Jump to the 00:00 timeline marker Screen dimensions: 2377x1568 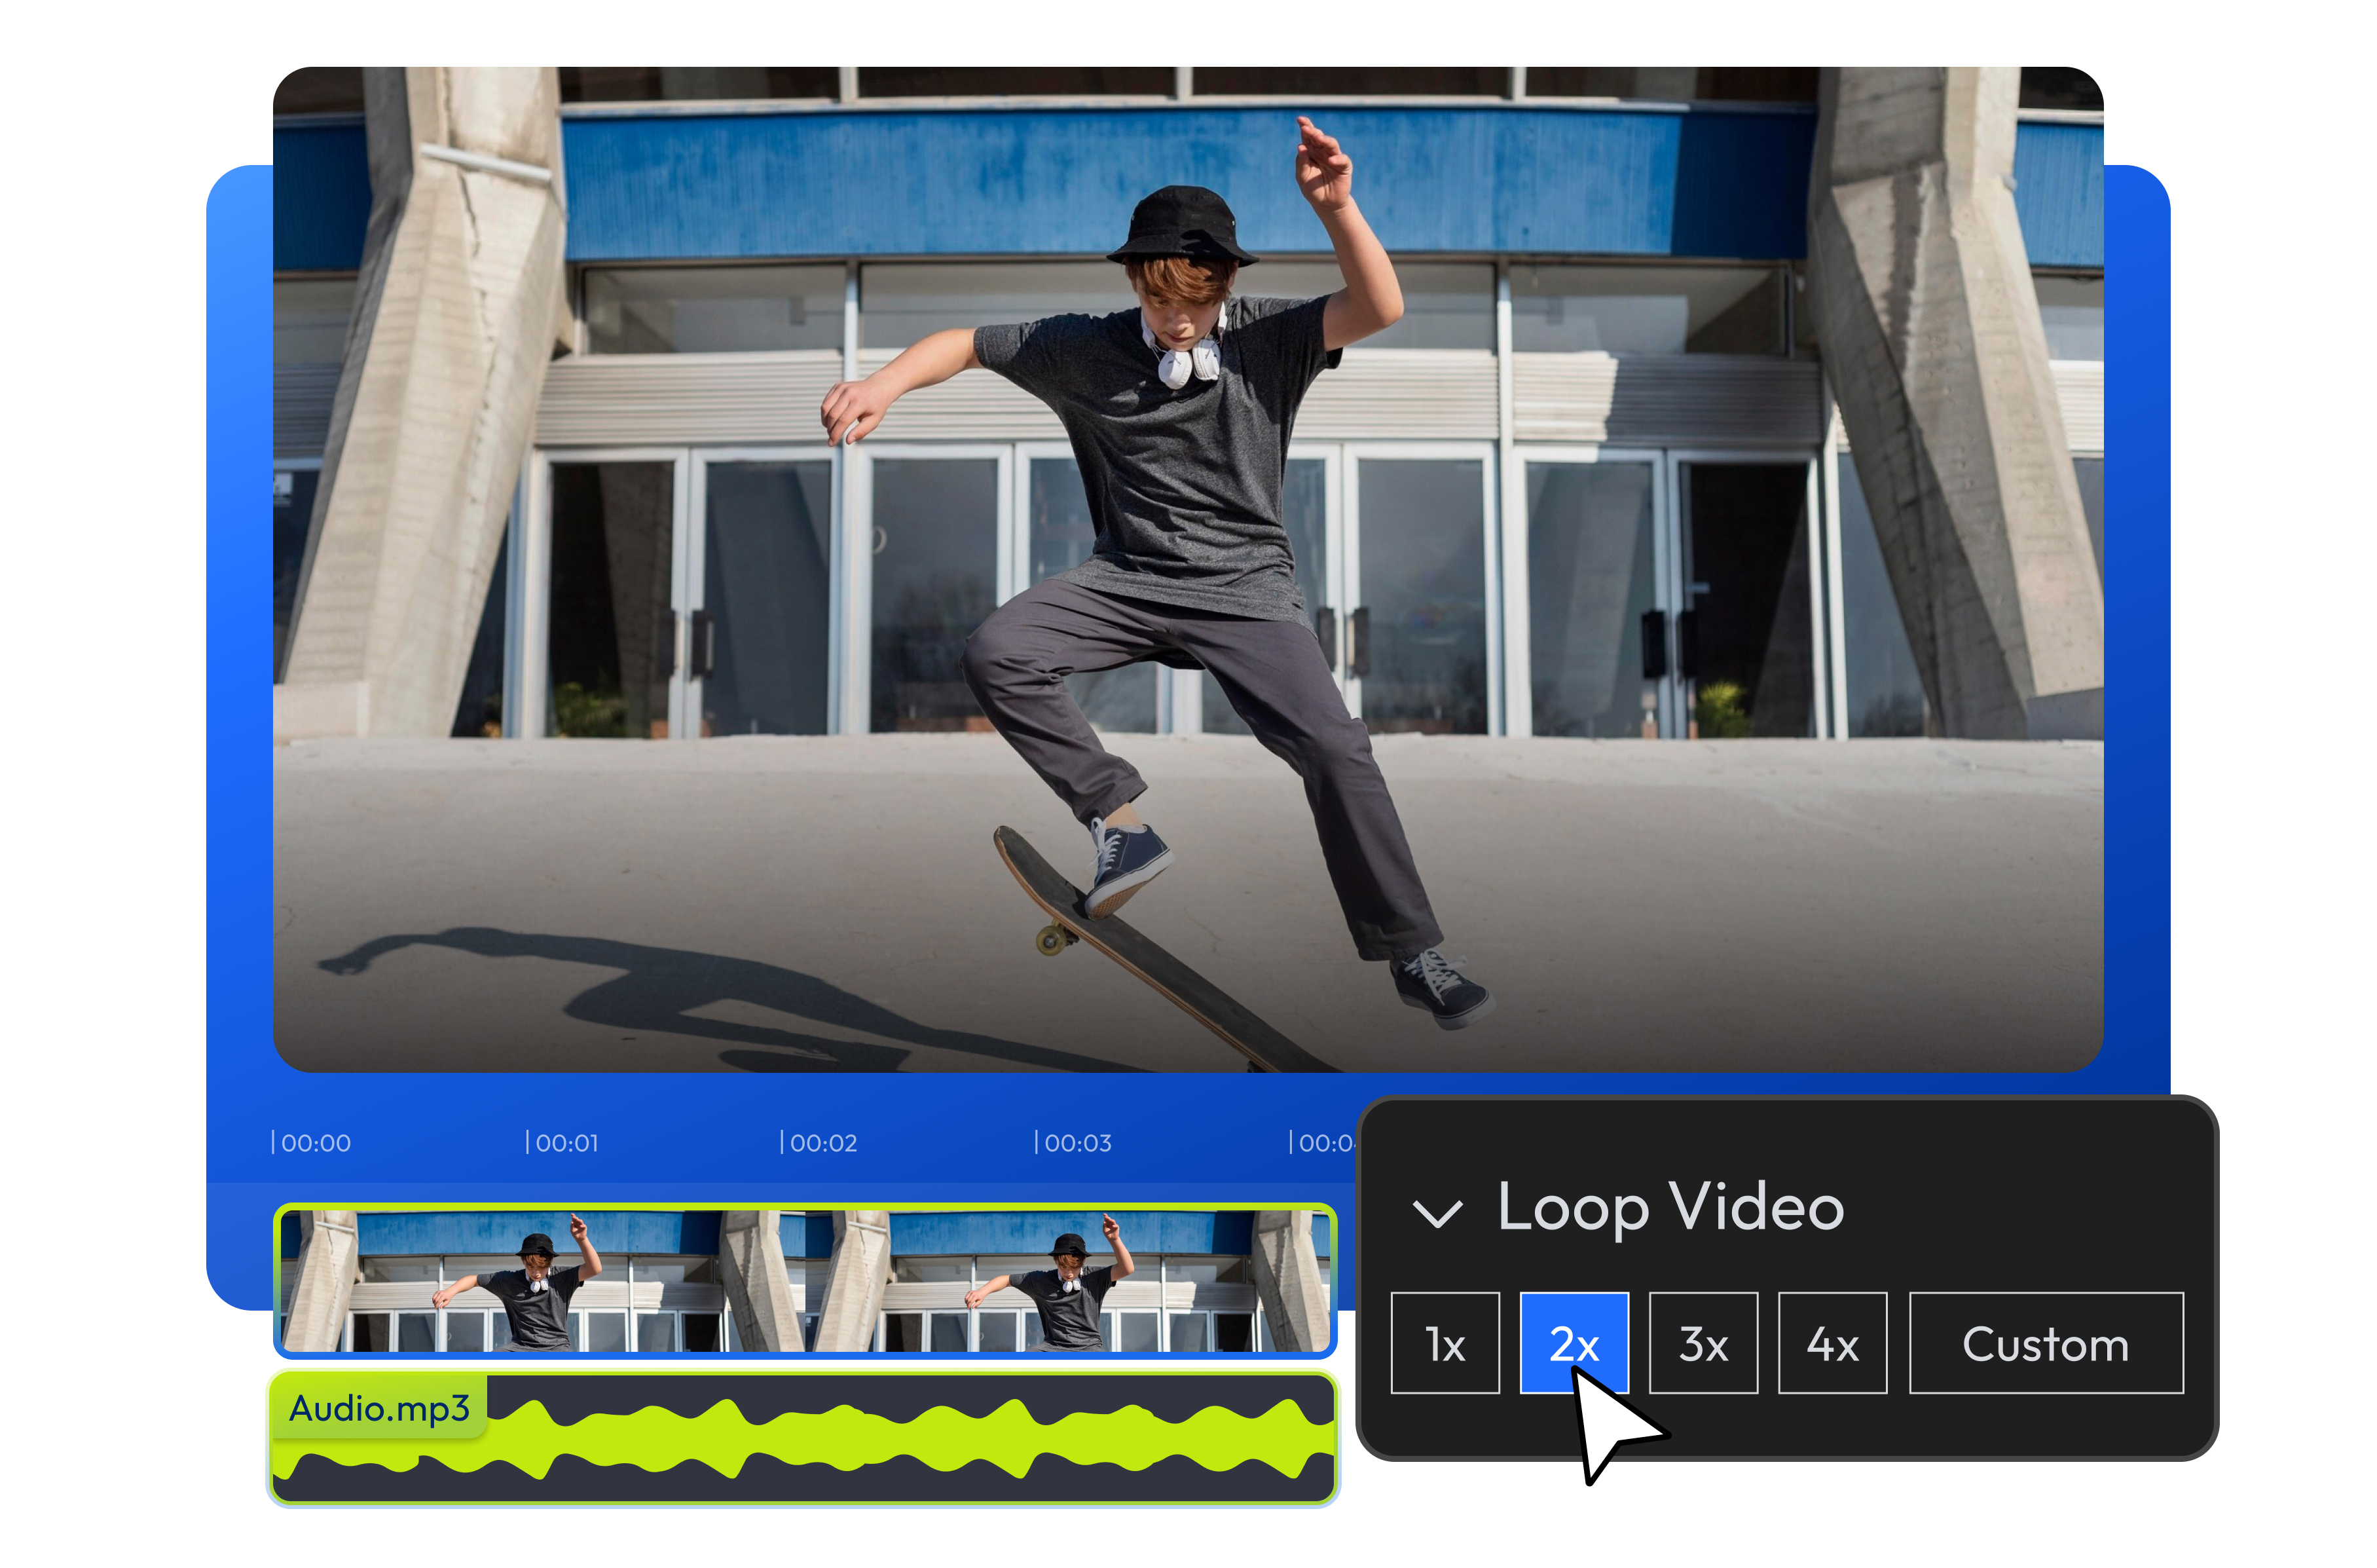(x=312, y=1142)
